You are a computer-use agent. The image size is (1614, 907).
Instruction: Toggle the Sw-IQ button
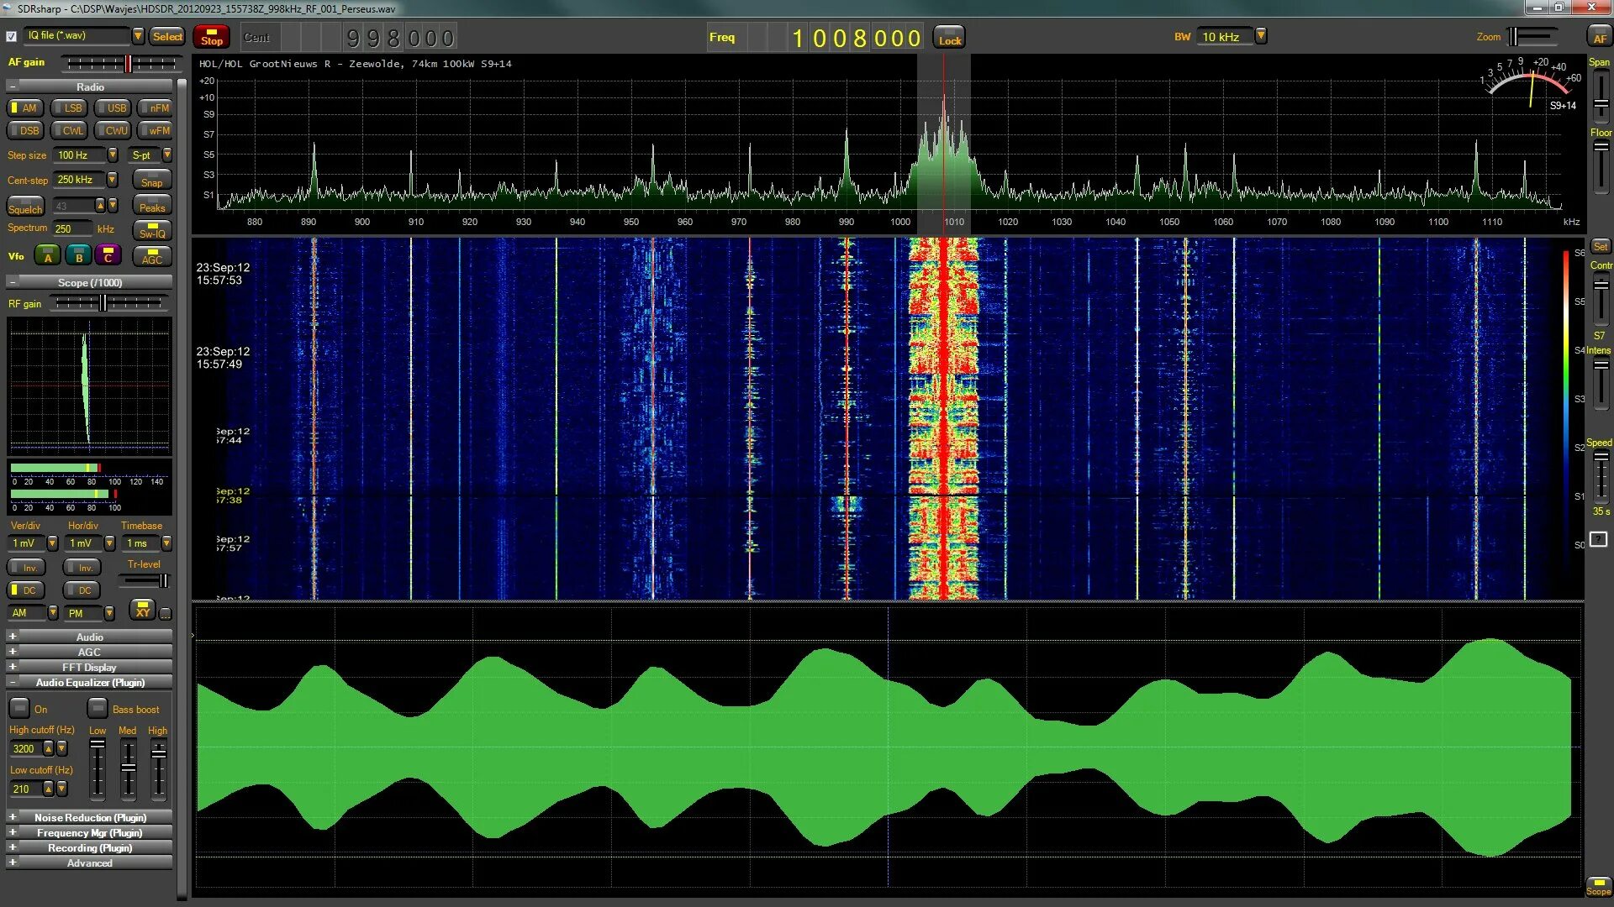click(x=152, y=230)
